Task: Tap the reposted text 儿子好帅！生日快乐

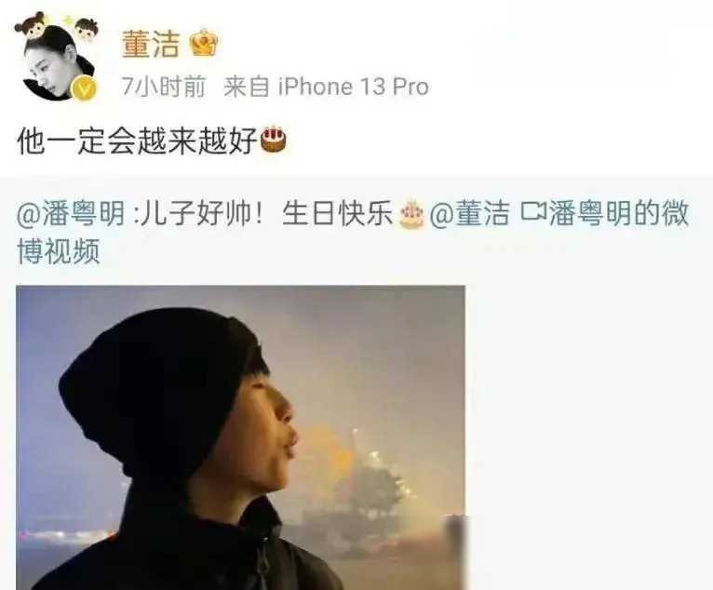Action: point(267,213)
